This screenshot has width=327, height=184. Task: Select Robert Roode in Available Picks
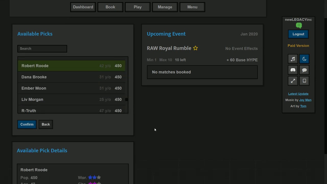click(x=72, y=66)
